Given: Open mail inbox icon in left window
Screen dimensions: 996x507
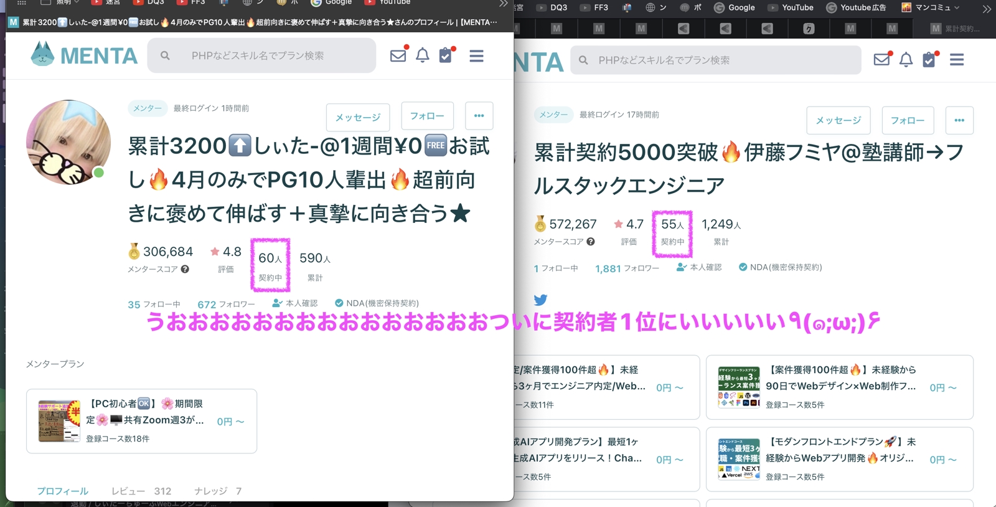Looking at the screenshot, I should pyautogui.click(x=398, y=55).
